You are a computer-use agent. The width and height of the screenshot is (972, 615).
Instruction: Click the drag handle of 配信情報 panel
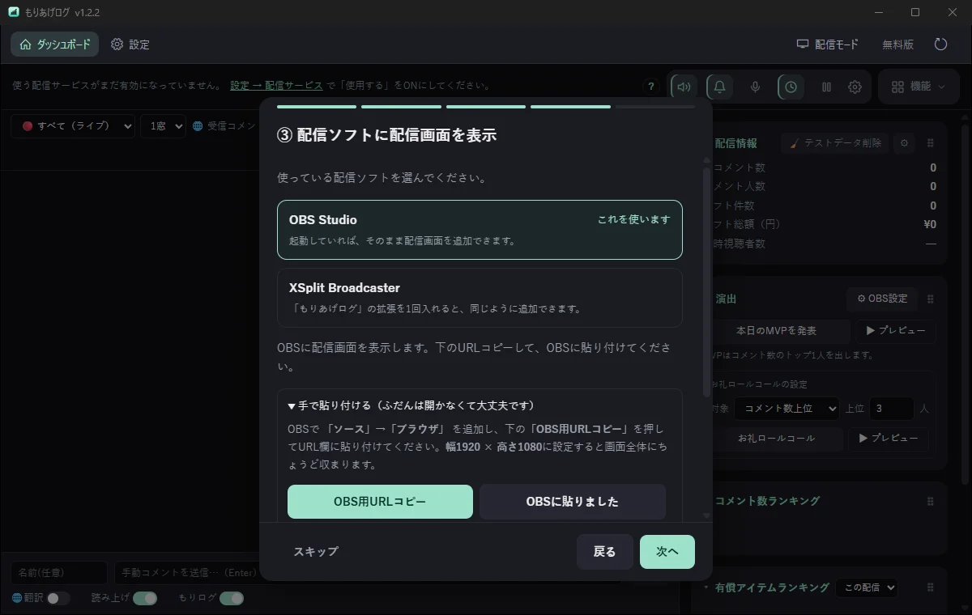[x=931, y=143]
